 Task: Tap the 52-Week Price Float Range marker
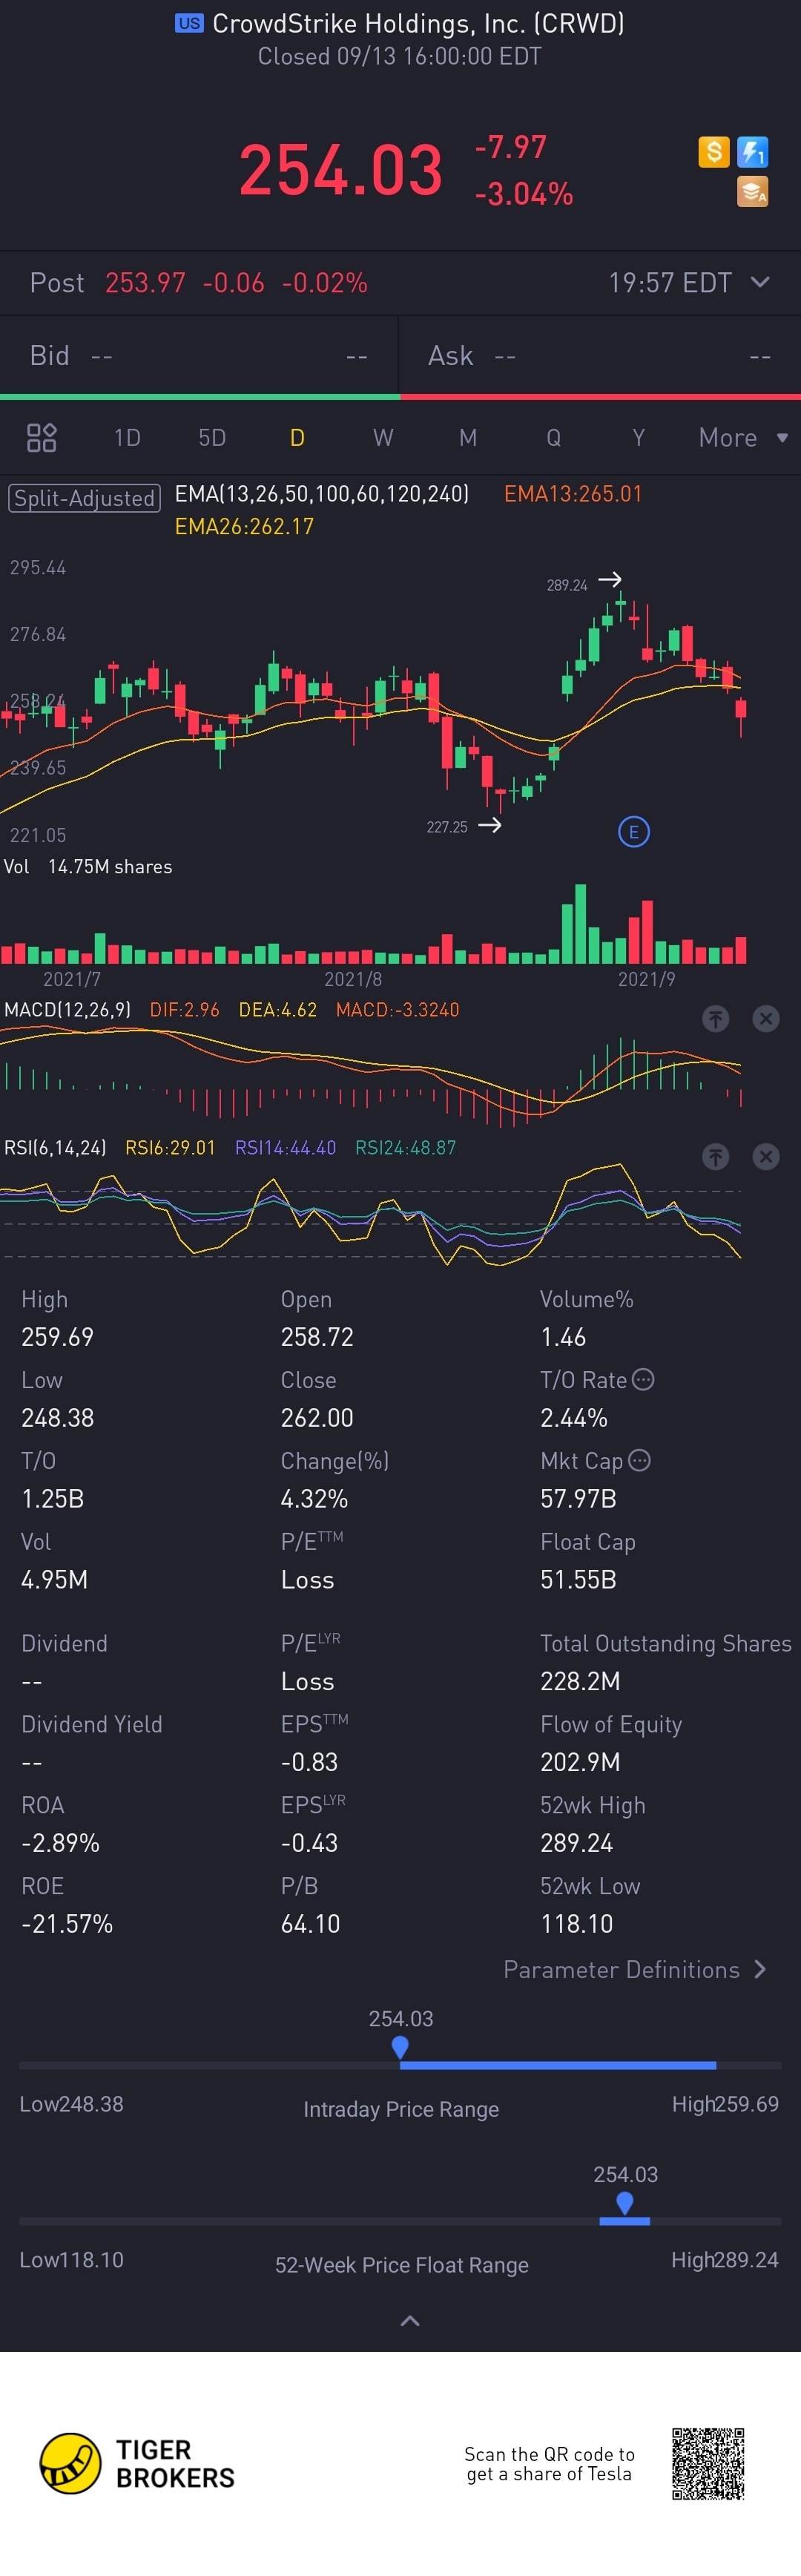coord(625,2203)
